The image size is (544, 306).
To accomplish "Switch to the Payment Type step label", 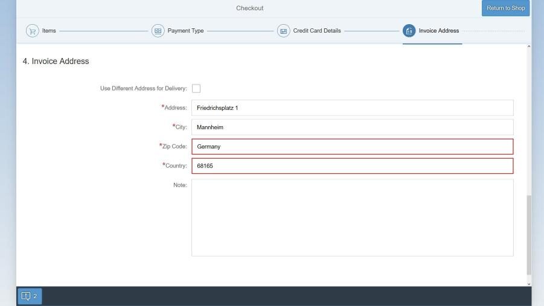I will point(185,31).
